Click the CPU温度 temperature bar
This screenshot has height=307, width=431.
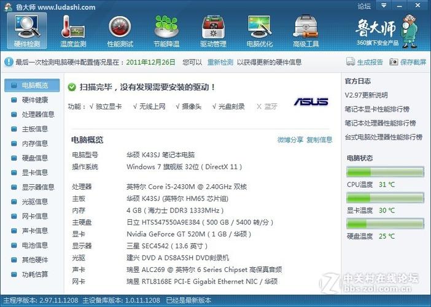coord(385,172)
